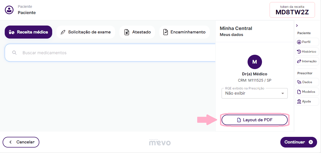This screenshot has height=153, width=321.
Task: Open prescriber Dados stethoscope button
Action: coord(307,82)
